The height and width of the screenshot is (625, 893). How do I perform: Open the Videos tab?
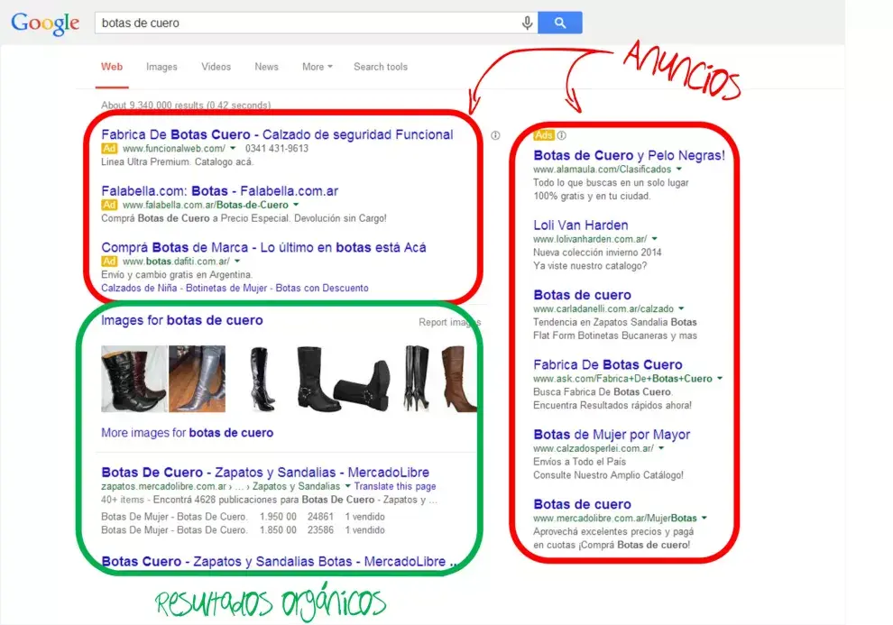click(x=216, y=67)
